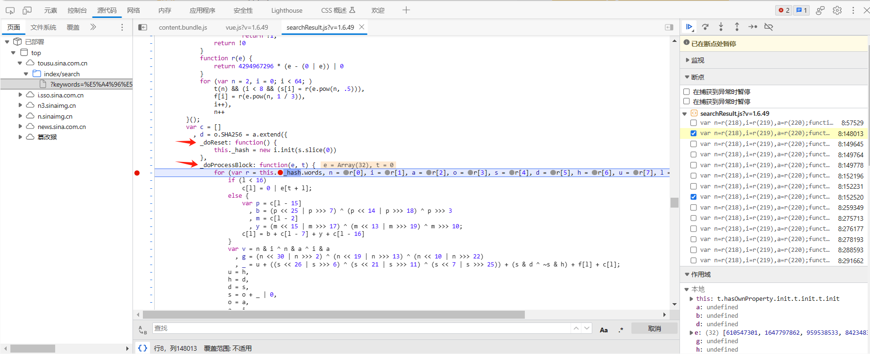Screen dimensions: 870x354
Task: Step over next function call
Action: click(x=705, y=27)
